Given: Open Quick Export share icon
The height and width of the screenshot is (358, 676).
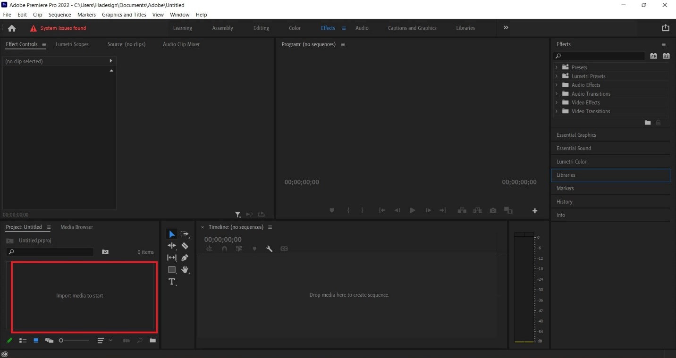Looking at the screenshot, I should coord(666,28).
